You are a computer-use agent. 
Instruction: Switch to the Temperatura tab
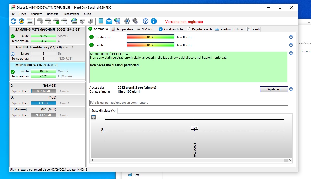point(122,29)
